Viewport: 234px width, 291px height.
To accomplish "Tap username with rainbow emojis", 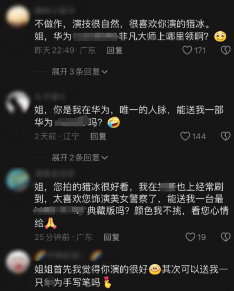I will (x=68, y=255).
